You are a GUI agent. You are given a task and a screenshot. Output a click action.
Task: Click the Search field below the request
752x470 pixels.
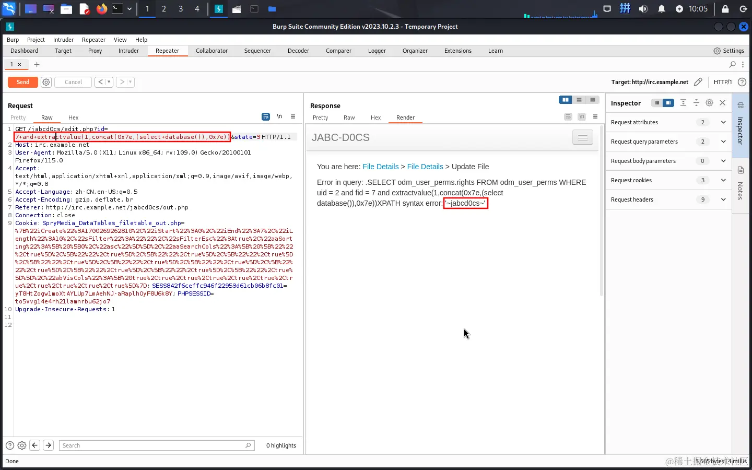click(157, 445)
